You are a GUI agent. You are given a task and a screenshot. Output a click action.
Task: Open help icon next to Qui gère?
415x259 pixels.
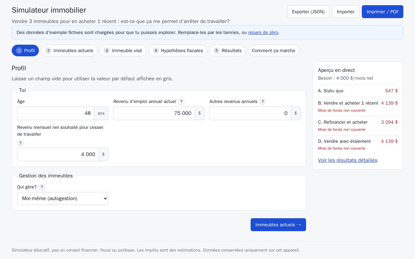tap(42, 187)
